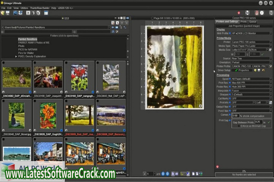The image size is (274, 182).
Task: Click the open folder icon in top toolbar
Action: click(x=3, y=13)
